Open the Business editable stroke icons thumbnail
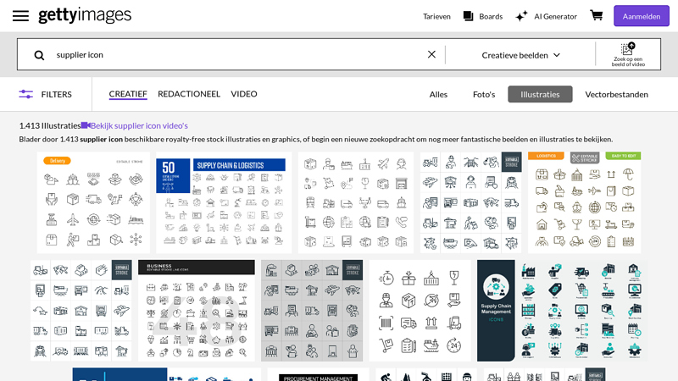This screenshot has height=381, width=678. (197, 311)
